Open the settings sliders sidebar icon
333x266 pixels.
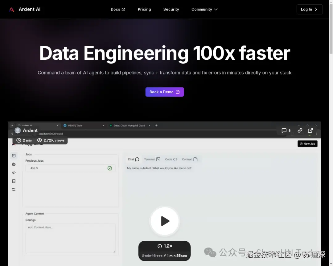pyautogui.click(x=14, y=190)
